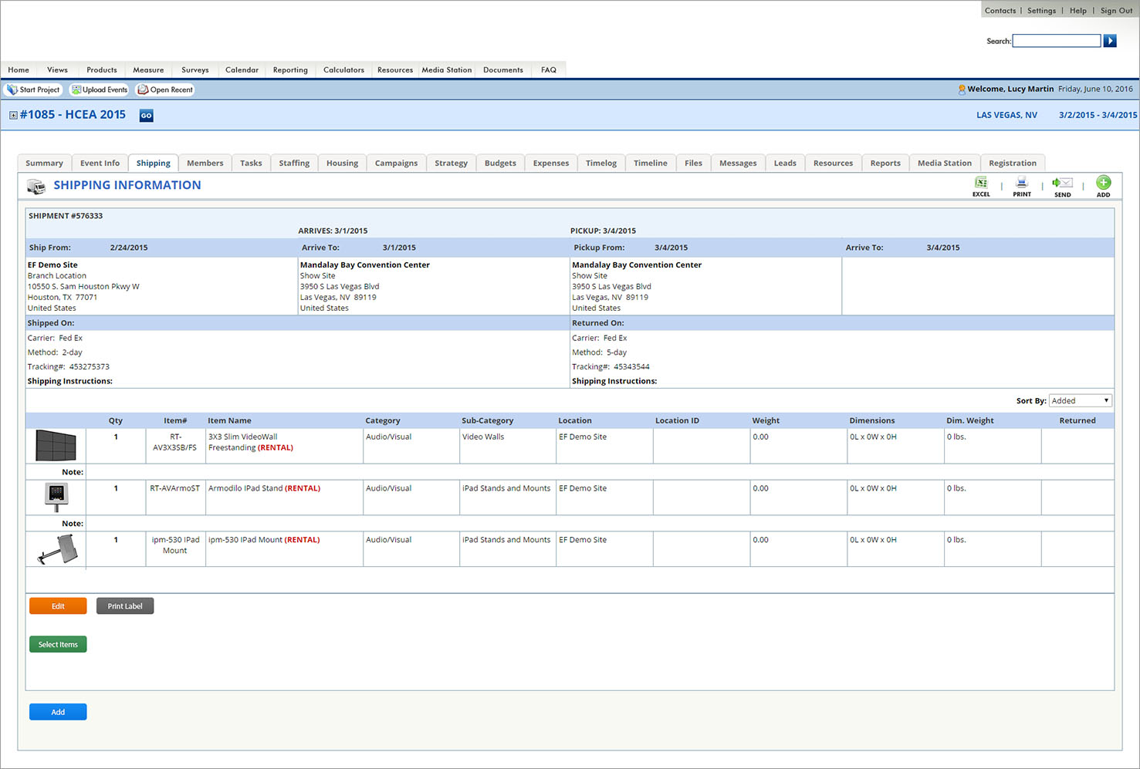Switch to the Campaigns tab
This screenshot has width=1140, height=769.
click(x=396, y=163)
